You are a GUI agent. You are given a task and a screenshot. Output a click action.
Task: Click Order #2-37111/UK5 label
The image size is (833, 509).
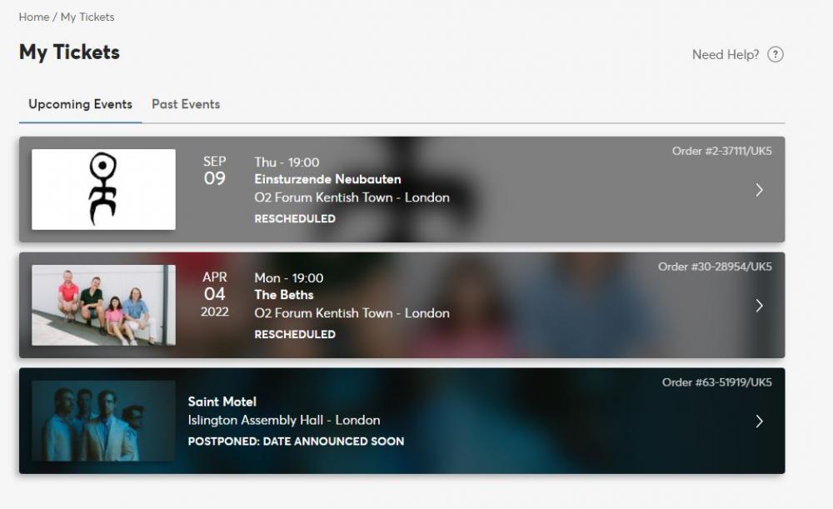722,151
